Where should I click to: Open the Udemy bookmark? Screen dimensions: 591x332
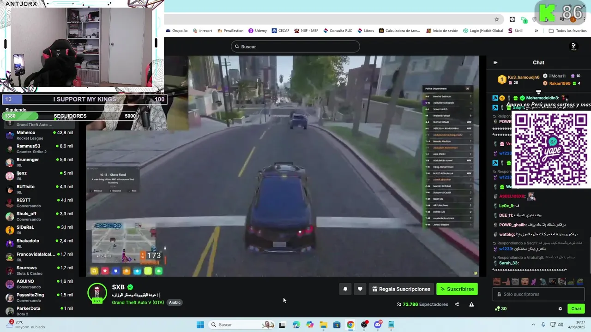258,31
